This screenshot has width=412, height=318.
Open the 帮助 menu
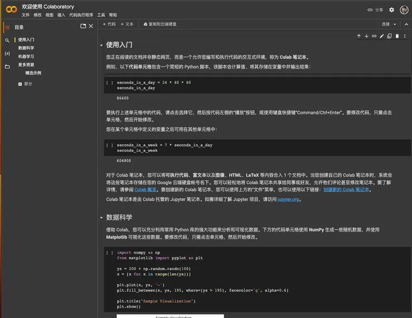[x=113, y=15]
